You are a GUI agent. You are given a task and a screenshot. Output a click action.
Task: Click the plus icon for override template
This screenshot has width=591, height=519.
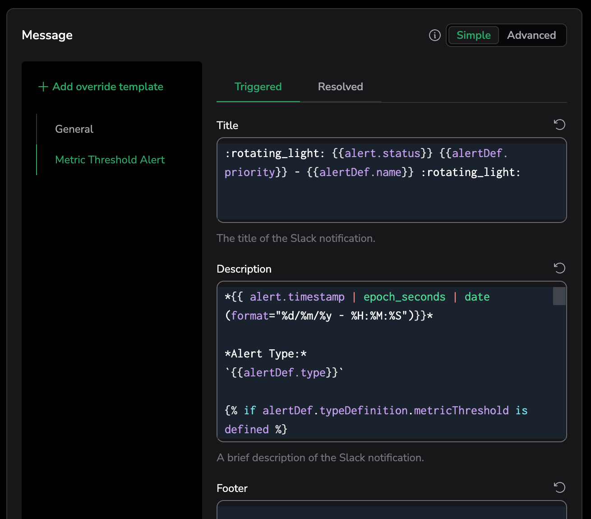43,87
